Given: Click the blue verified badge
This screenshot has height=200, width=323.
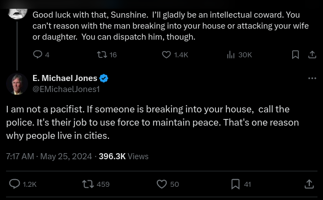Looking at the screenshot, I should (103, 78).
